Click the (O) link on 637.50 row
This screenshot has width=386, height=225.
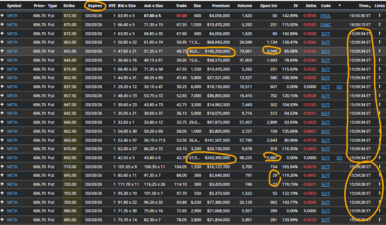tap(339, 87)
